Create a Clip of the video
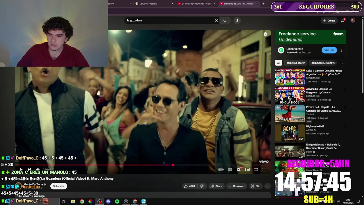The width and height of the screenshot is (364, 205). click(x=255, y=186)
